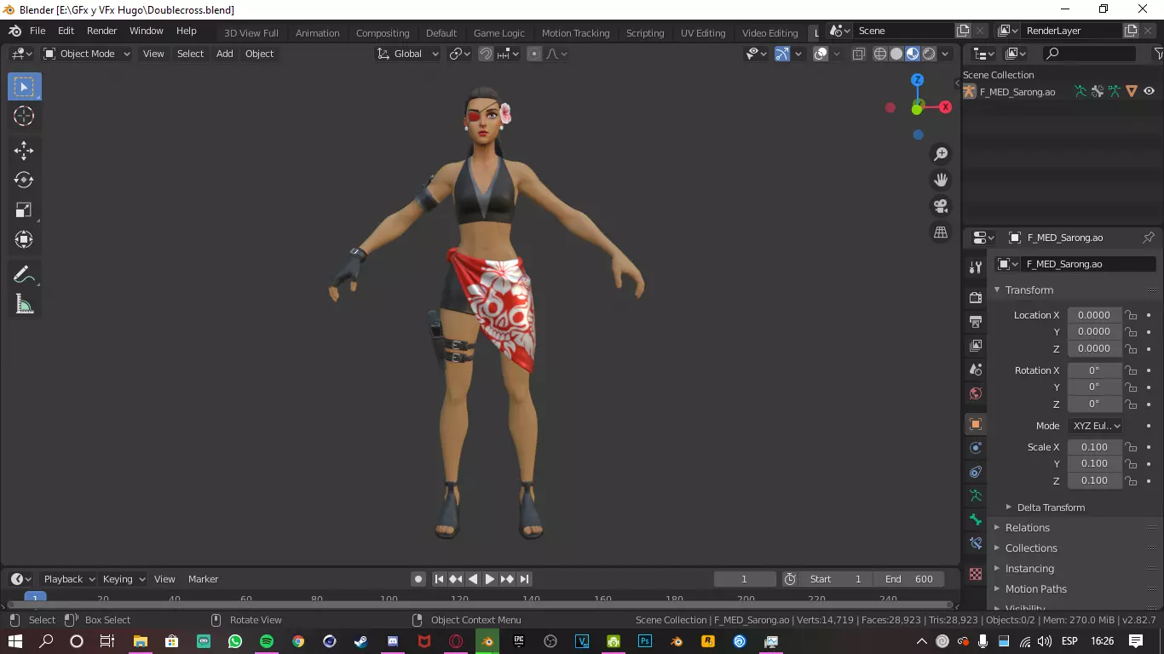
Task: Open the Keying dropdown in the timeline
Action: [124, 579]
